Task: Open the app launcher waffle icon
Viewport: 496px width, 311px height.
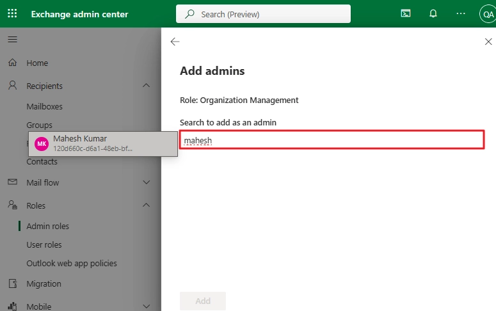Action: [12, 13]
